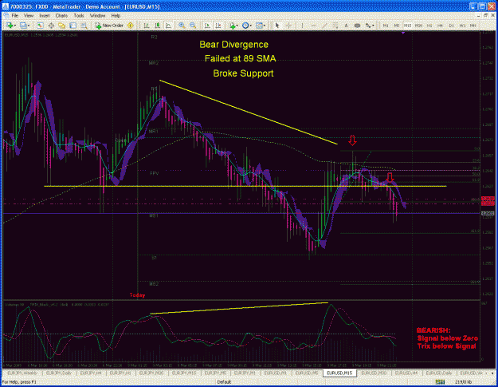Viewport: 498px width, 387px height.
Task: Select the Fibonacci Retracement tool
Action: (x=335, y=26)
